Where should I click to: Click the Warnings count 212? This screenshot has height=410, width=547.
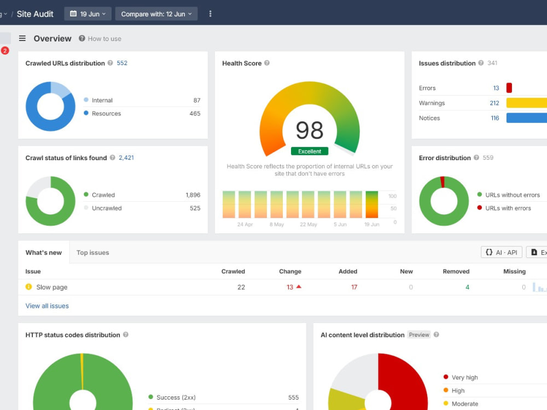[494, 103]
